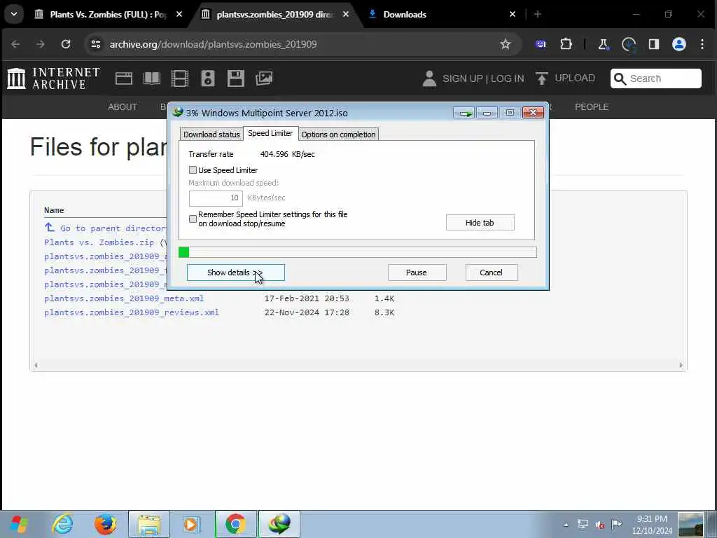The image size is (717, 538).
Task: Close the plantsvs.zombies_201909 directory tab
Action: 346,15
